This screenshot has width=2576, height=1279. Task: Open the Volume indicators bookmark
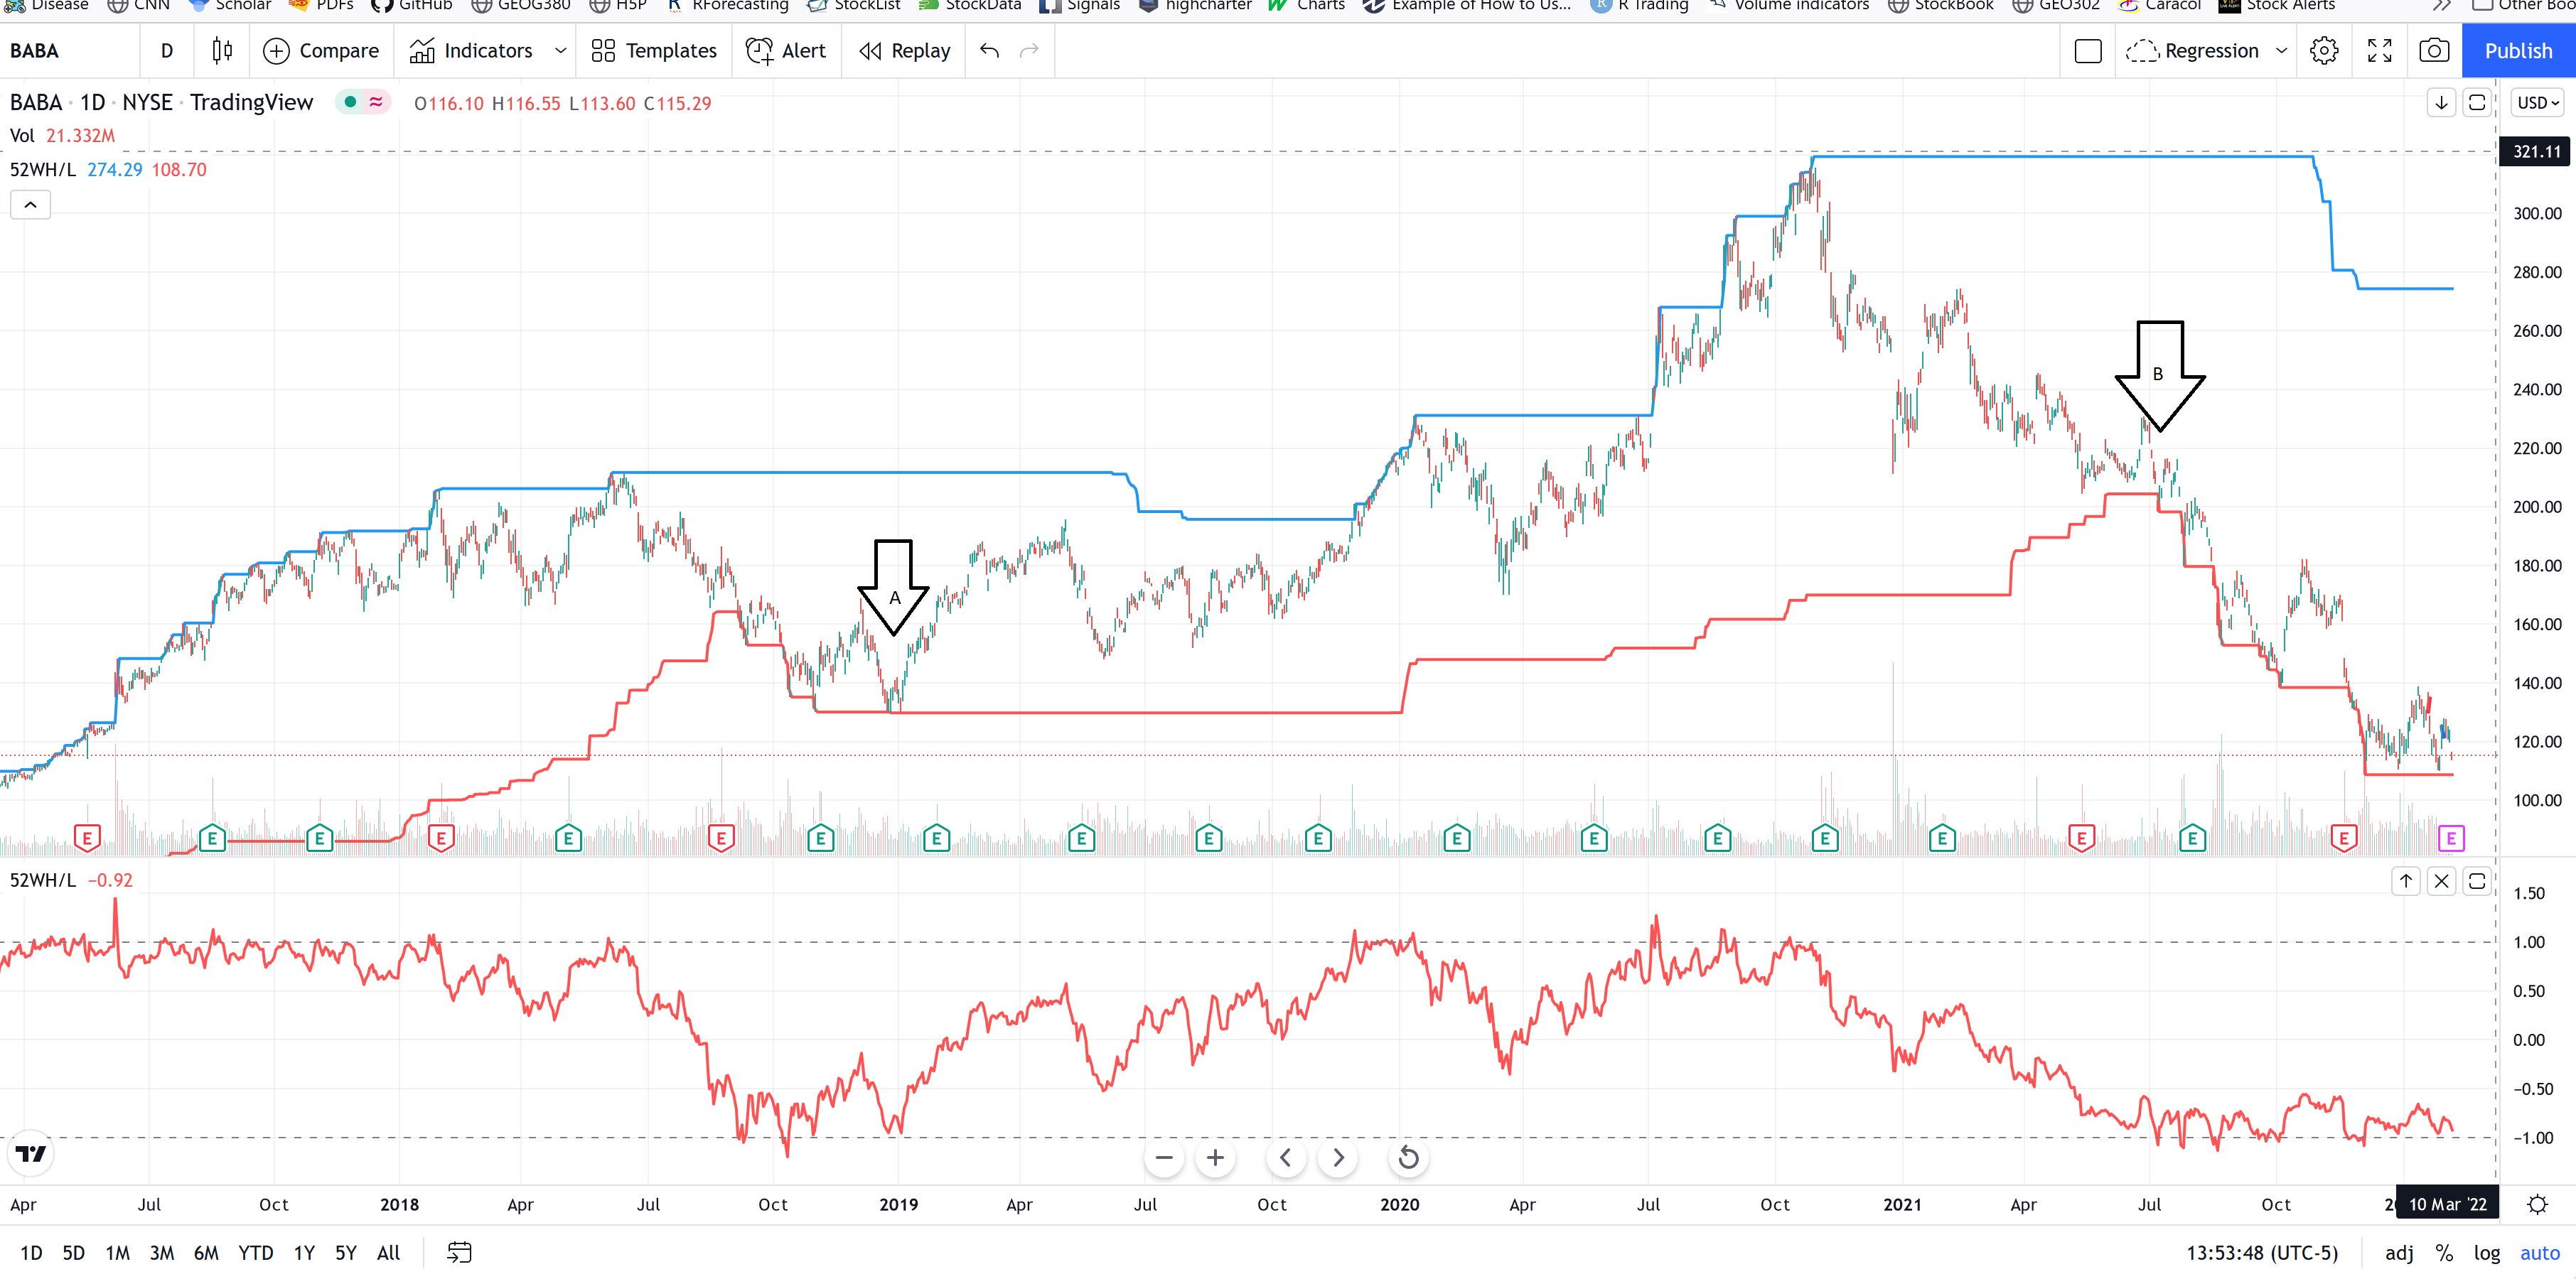pos(1788,5)
